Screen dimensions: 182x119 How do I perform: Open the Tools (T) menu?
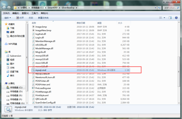[x=35, y=13]
